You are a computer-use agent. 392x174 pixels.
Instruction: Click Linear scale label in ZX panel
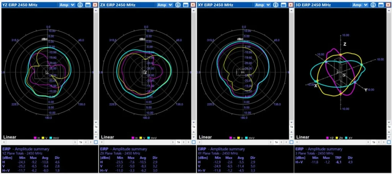pyautogui.click(x=108, y=137)
